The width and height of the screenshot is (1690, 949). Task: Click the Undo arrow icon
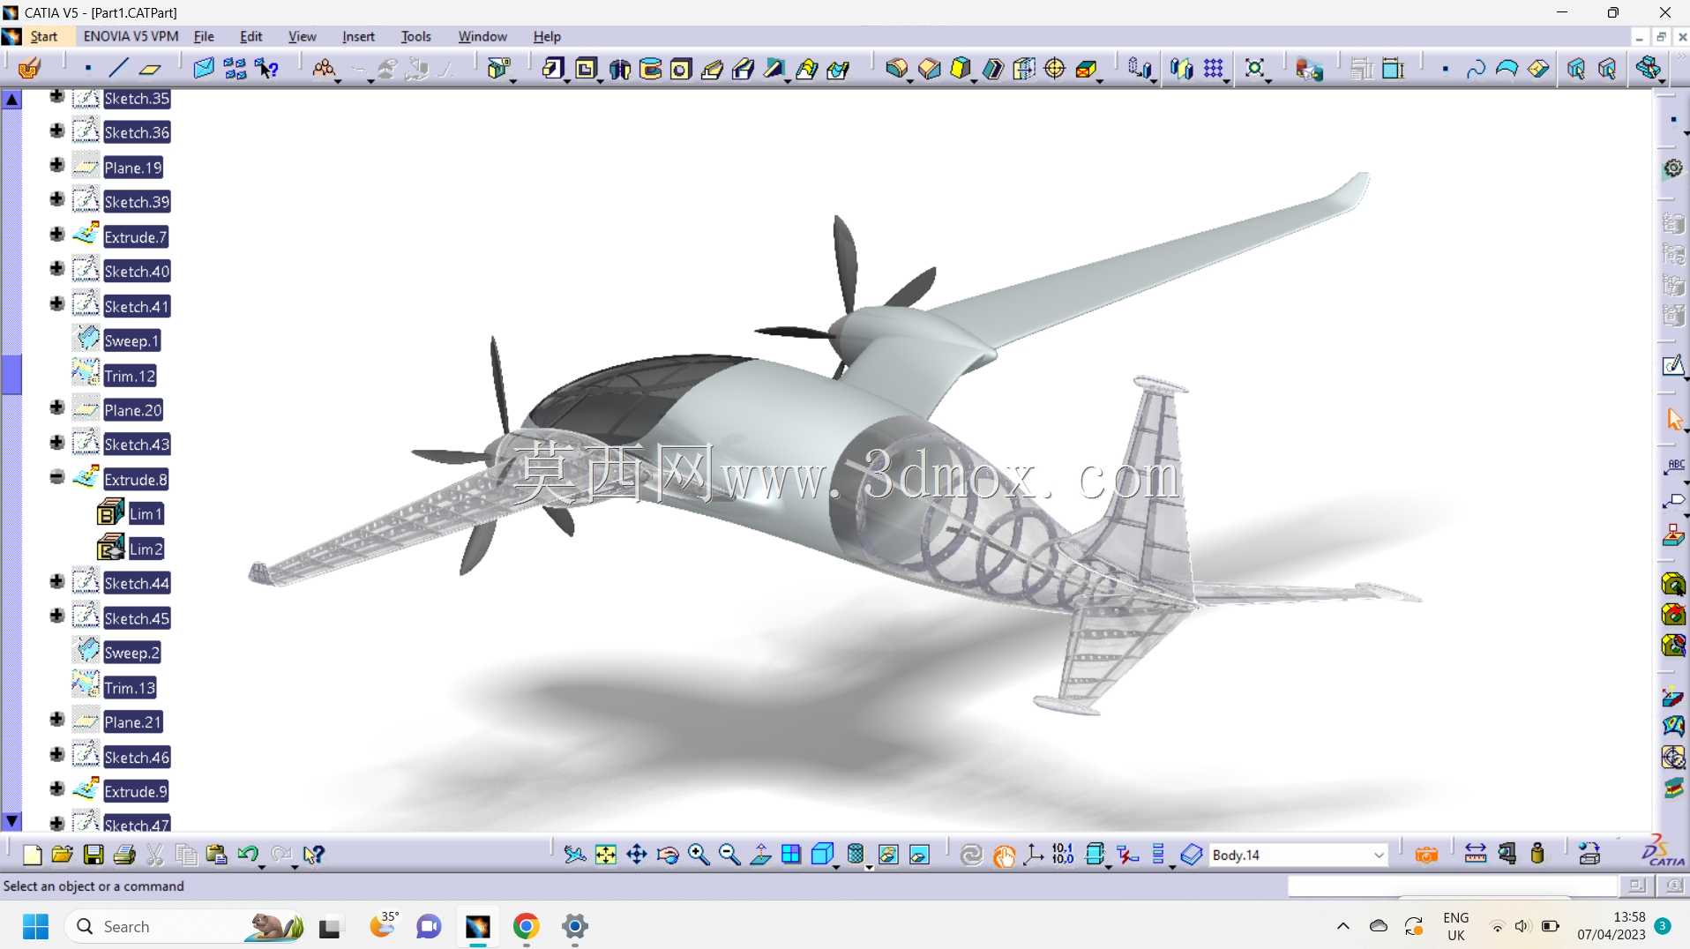click(248, 854)
